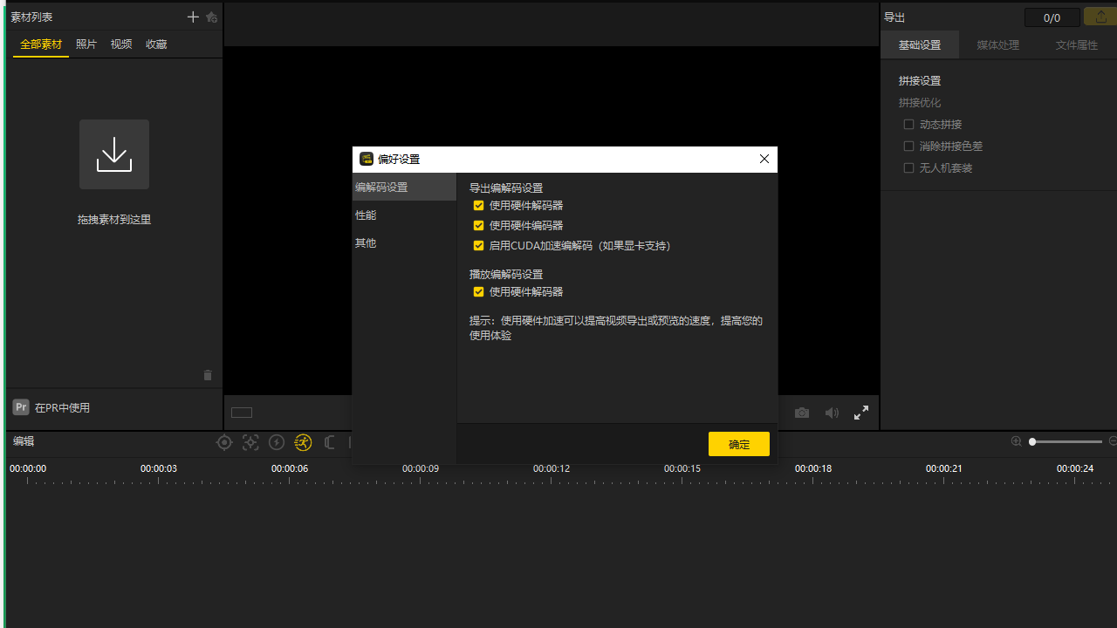1117x628 pixels.
Task: Click the 导出编解码设置 heading
Action: tap(506, 188)
